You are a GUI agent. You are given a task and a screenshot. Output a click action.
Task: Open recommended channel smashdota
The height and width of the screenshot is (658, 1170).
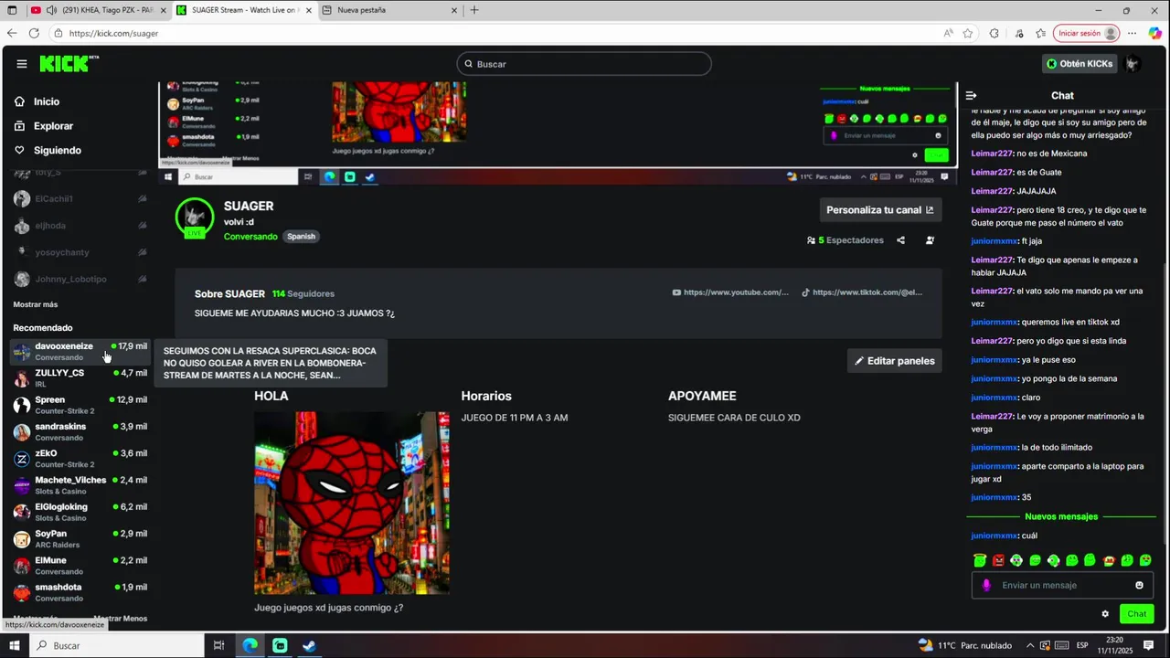point(80,592)
